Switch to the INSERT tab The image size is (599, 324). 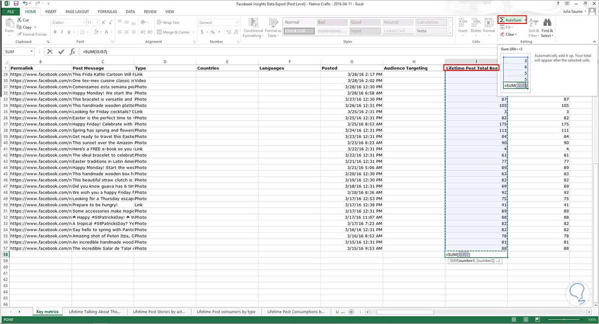tap(50, 11)
